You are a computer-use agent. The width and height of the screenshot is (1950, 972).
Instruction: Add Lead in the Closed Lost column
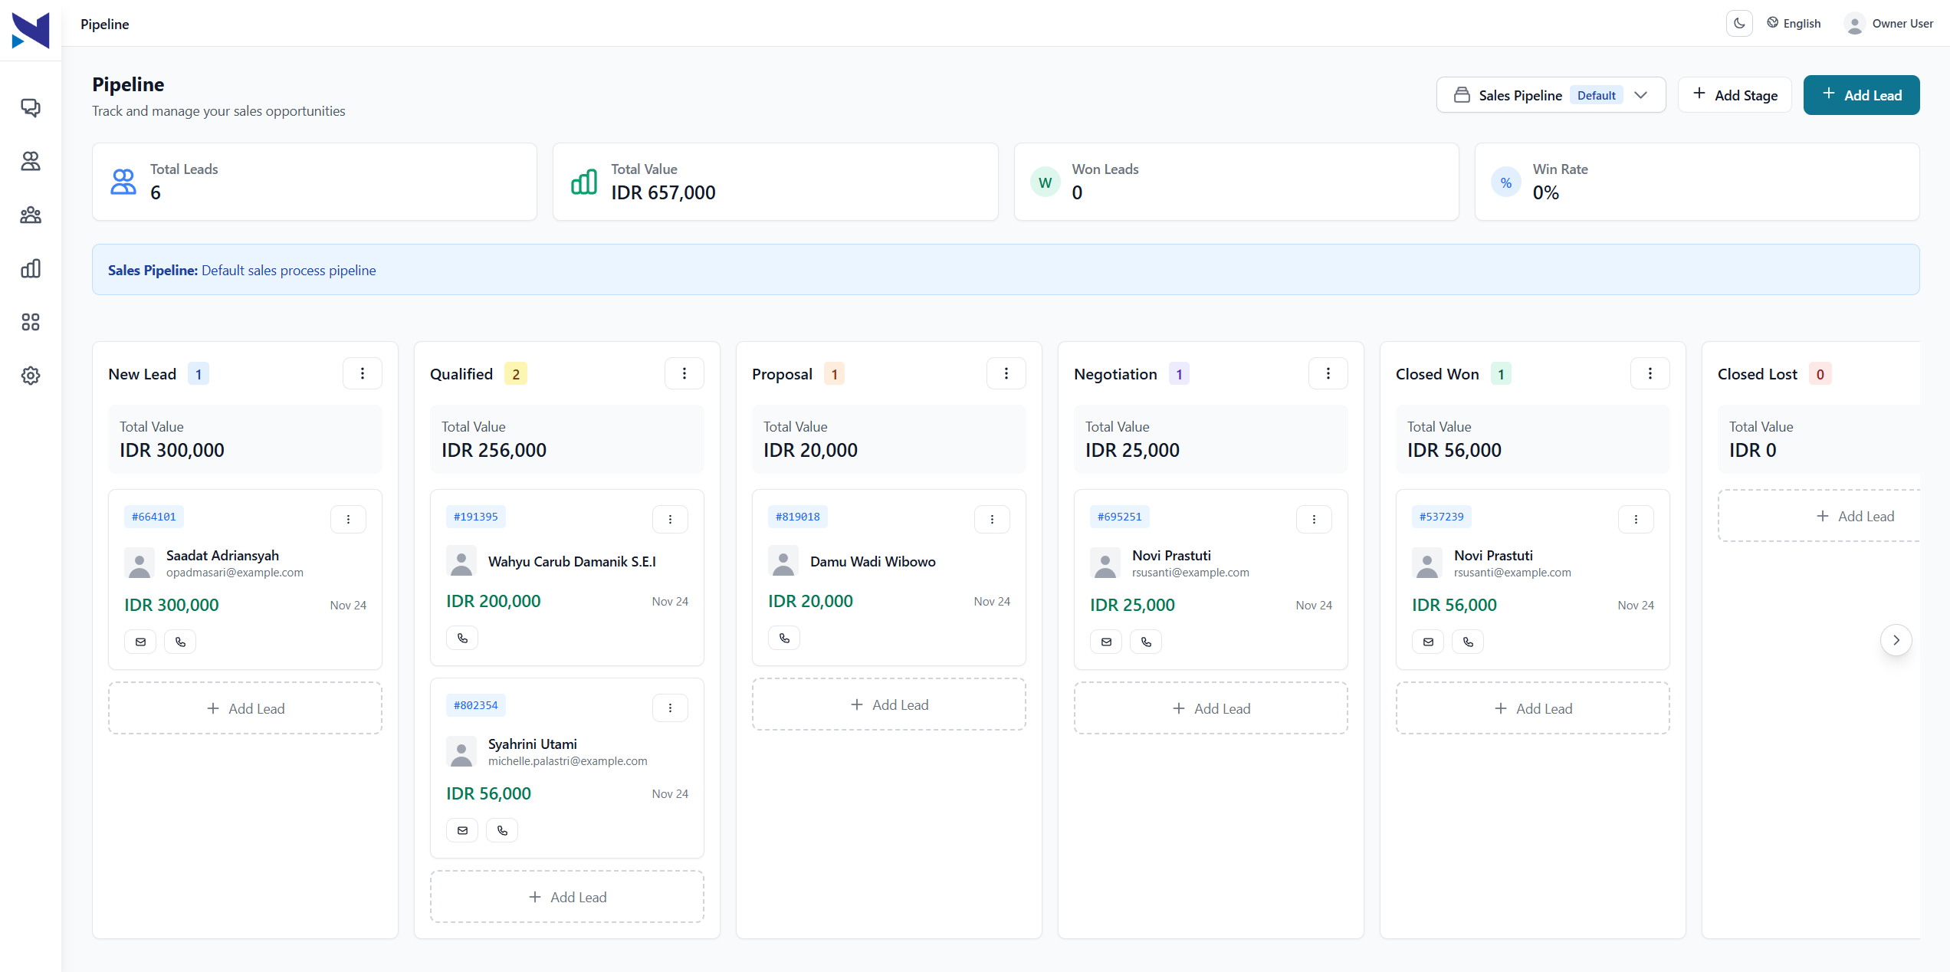1820,516
